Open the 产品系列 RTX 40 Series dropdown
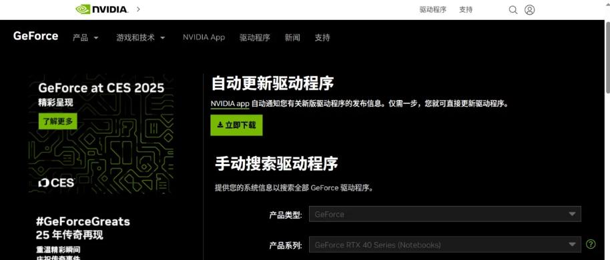The width and height of the screenshot is (610, 260). (444, 245)
